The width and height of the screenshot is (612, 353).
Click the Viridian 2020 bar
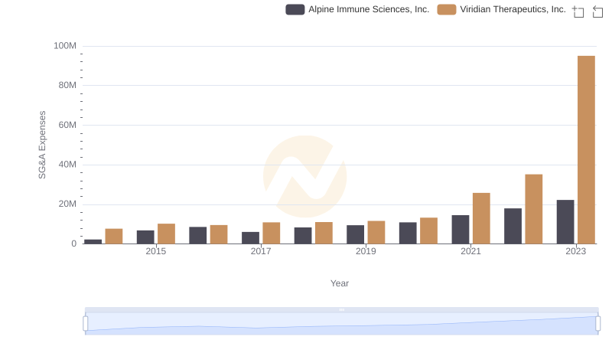428,230
